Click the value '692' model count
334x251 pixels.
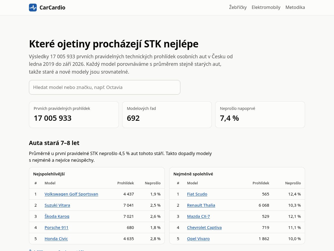point(133,118)
